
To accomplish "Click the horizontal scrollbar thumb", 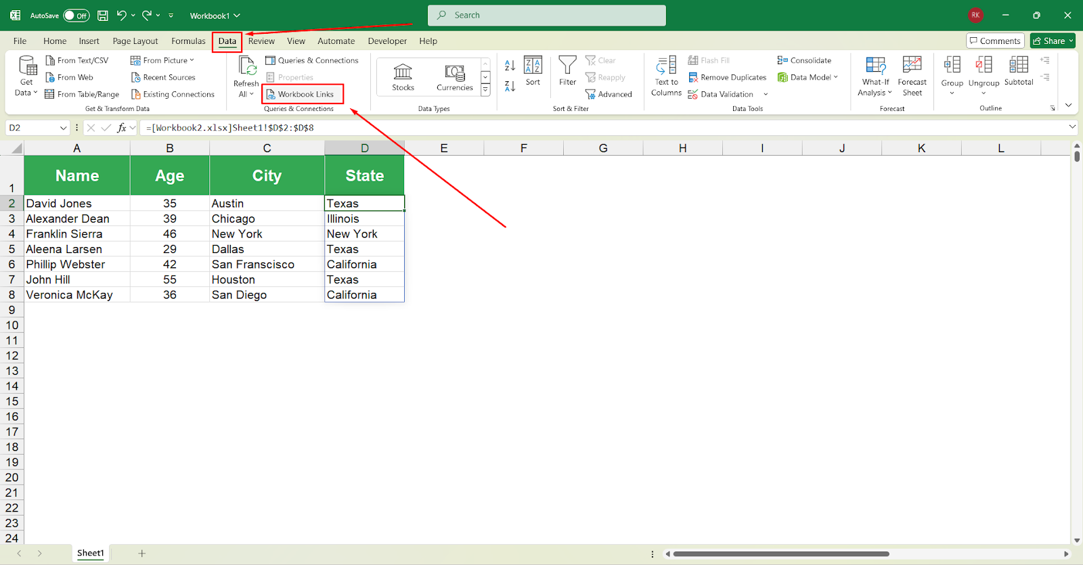I will click(781, 553).
